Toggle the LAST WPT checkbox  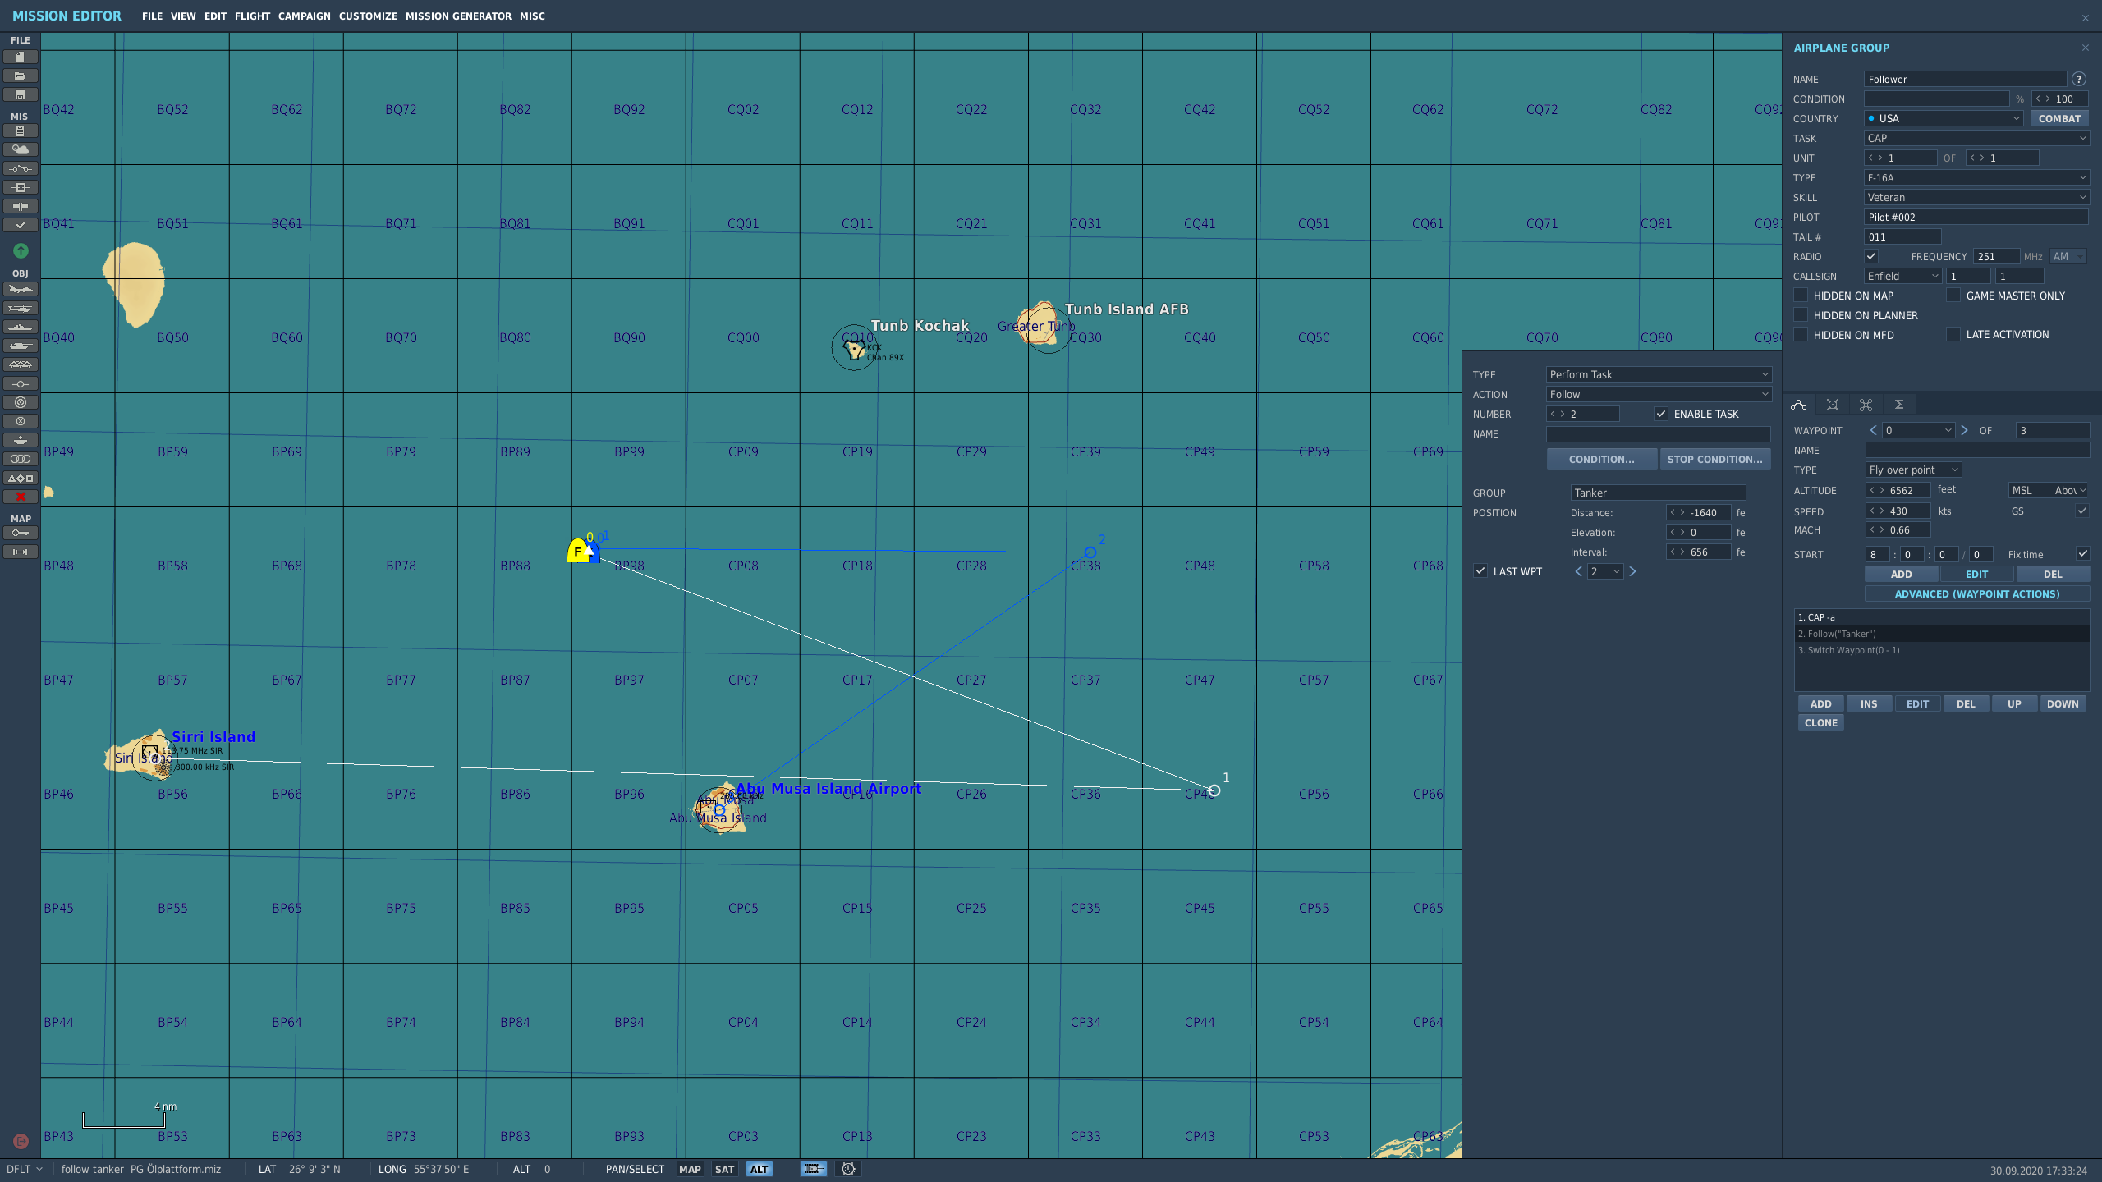coord(1480,571)
